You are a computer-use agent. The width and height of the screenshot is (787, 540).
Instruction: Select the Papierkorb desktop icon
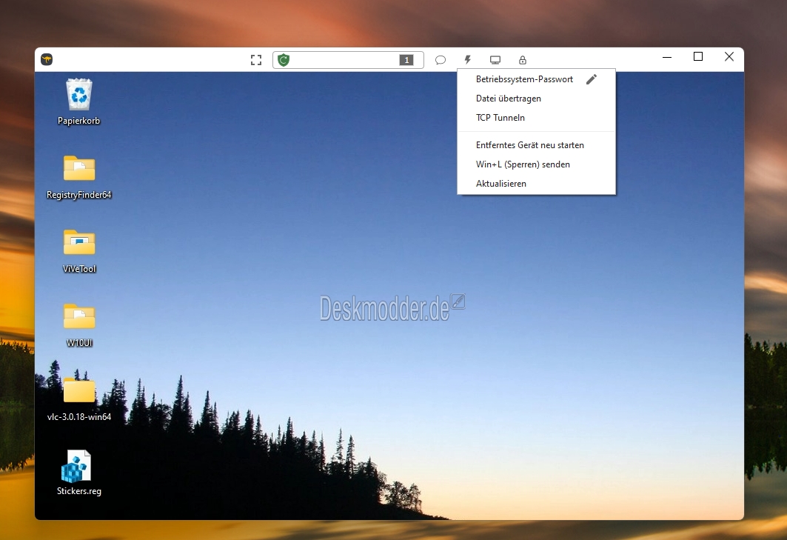[x=78, y=101]
